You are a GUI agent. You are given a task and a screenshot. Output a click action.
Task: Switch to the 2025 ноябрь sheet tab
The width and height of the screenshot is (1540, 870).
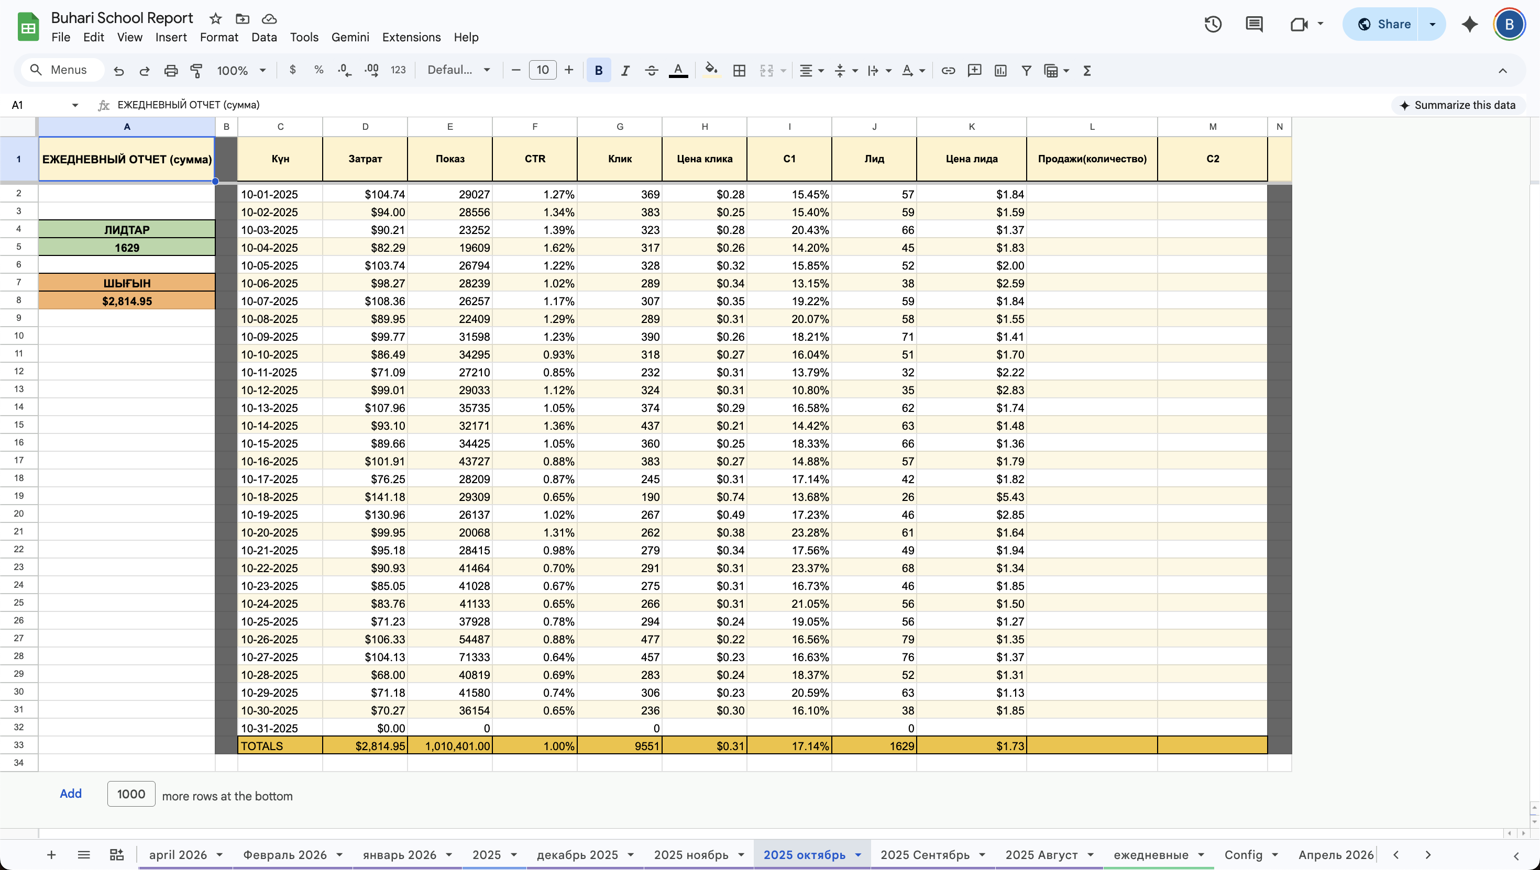pos(691,855)
